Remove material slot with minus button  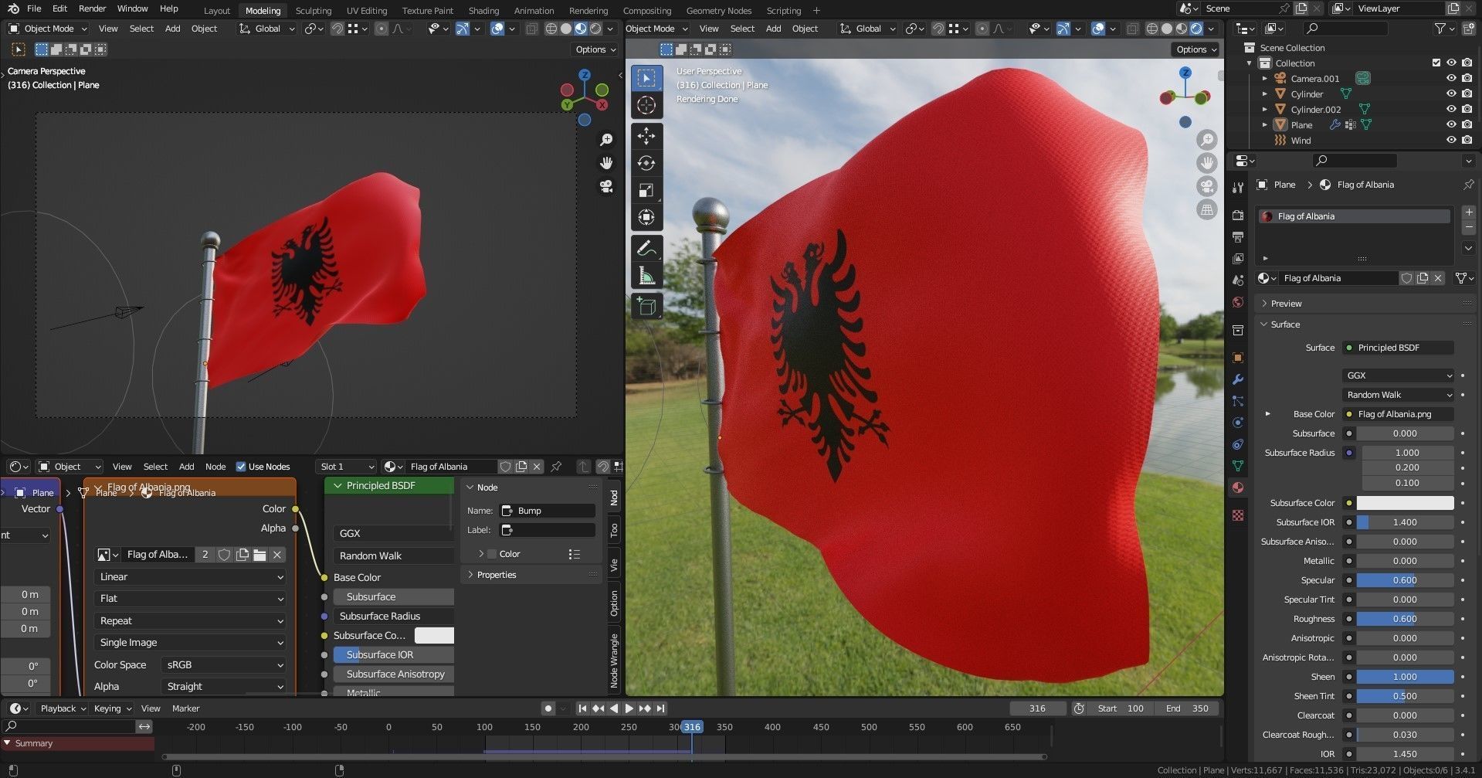(1468, 228)
